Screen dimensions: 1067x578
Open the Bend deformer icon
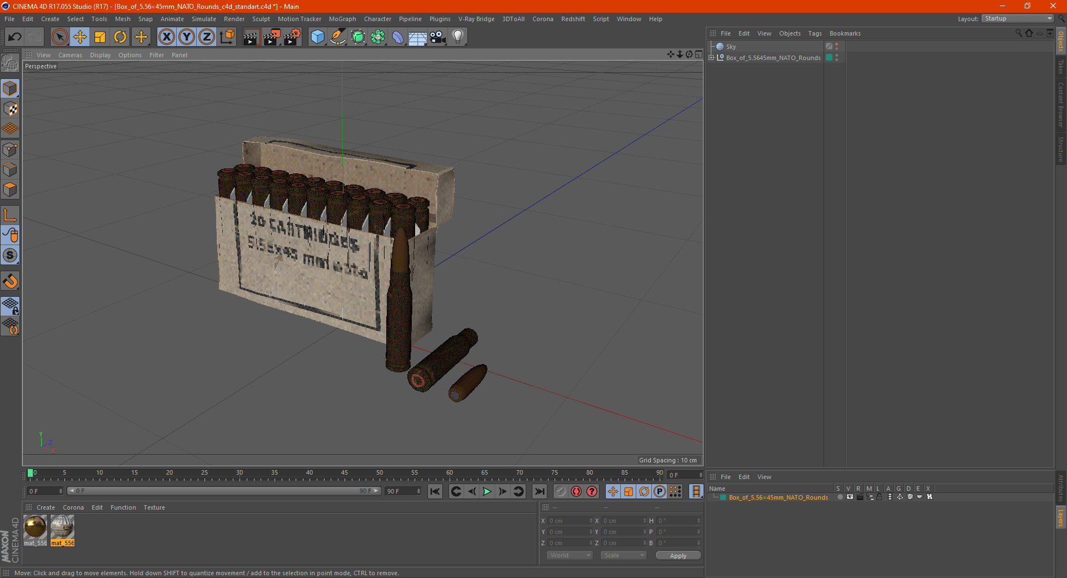click(398, 37)
